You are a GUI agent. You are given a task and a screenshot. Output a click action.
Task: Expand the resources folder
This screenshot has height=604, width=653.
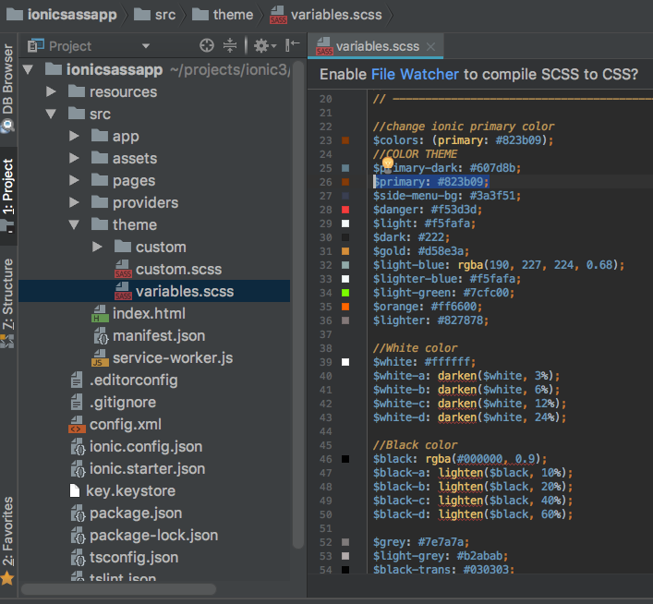click(x=51, y=91)
